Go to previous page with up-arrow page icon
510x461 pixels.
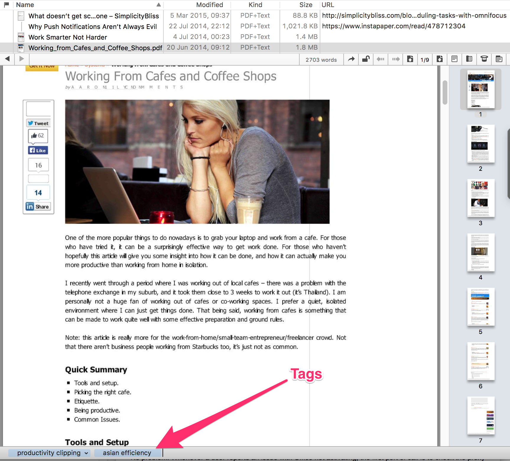(x=410, y=59)
